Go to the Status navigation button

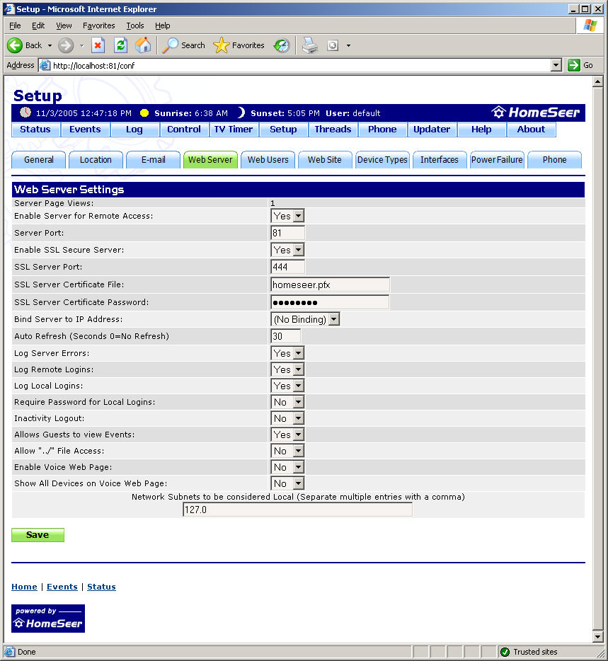coord(35,130)
